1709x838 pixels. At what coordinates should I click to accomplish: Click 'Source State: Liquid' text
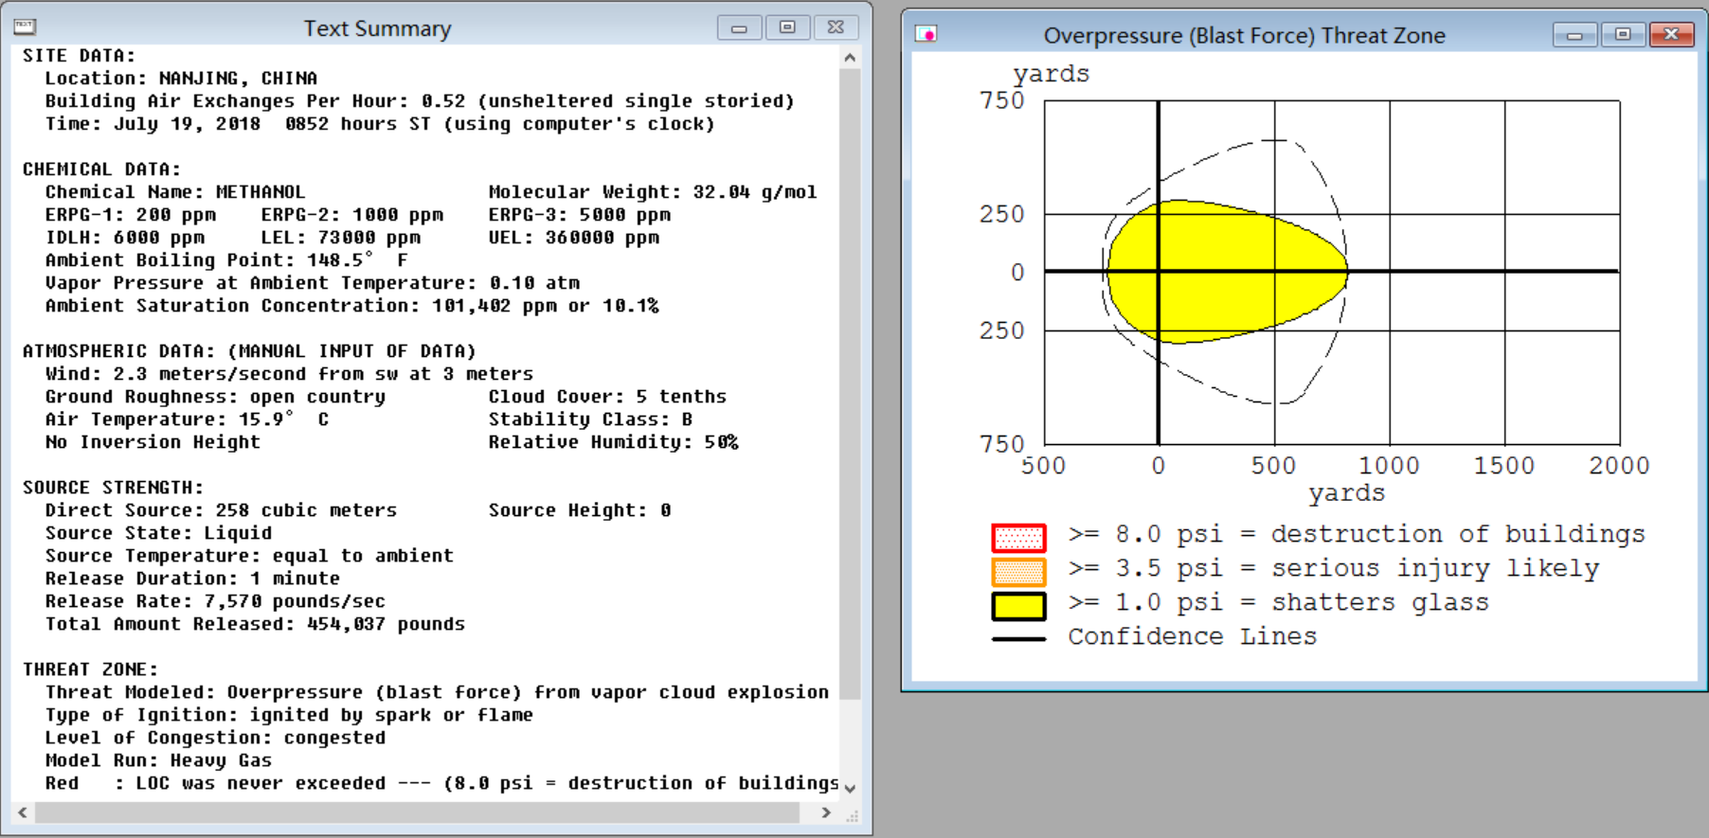point(158,533)
